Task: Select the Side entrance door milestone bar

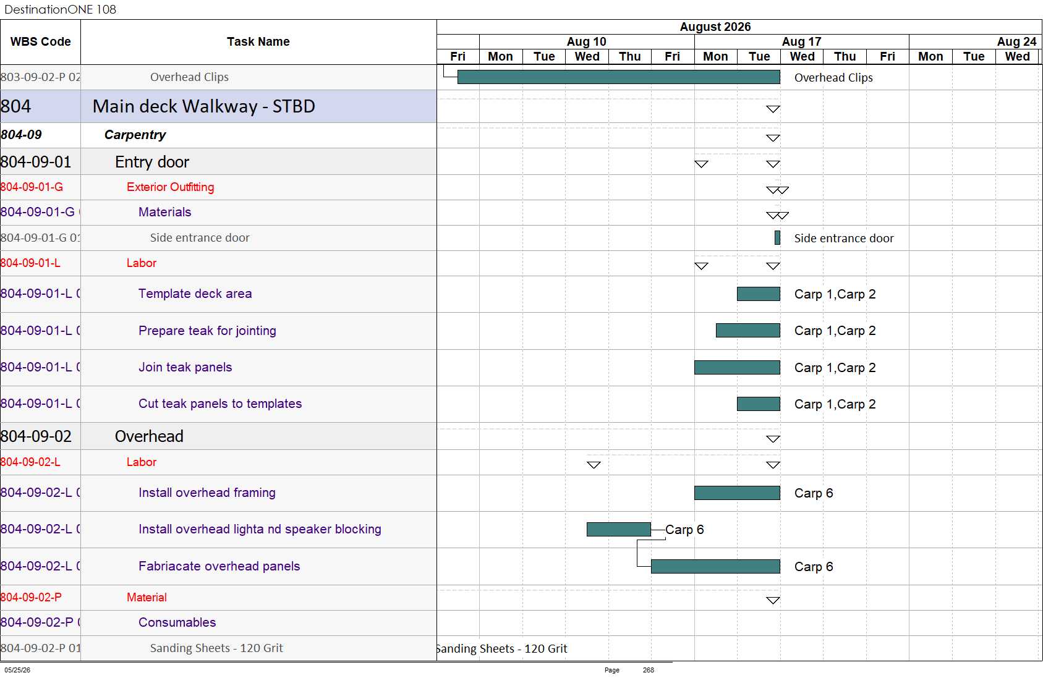Action: pyautogui.click(x=777, y=238)
